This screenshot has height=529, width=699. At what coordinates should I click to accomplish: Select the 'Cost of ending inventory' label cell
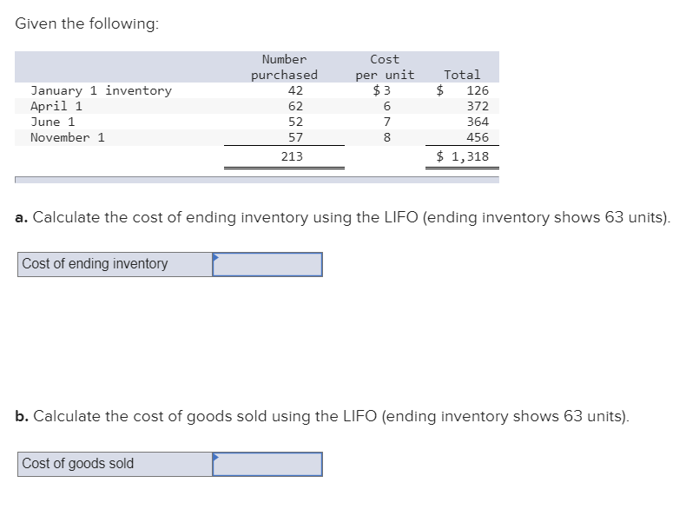point(115,264)
